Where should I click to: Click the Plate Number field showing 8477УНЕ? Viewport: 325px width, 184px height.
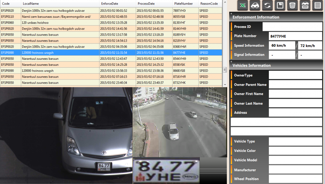coord(295,36)
